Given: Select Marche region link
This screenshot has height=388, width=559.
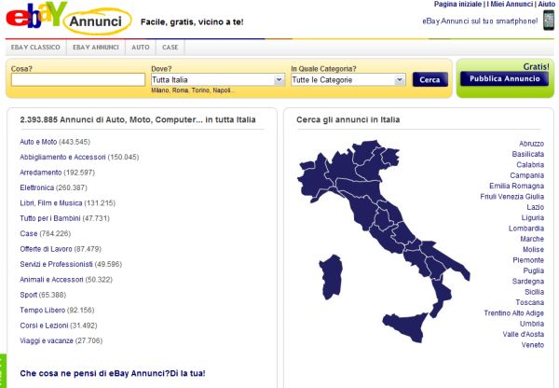Looking at the screenshot, I should (532, 239).
